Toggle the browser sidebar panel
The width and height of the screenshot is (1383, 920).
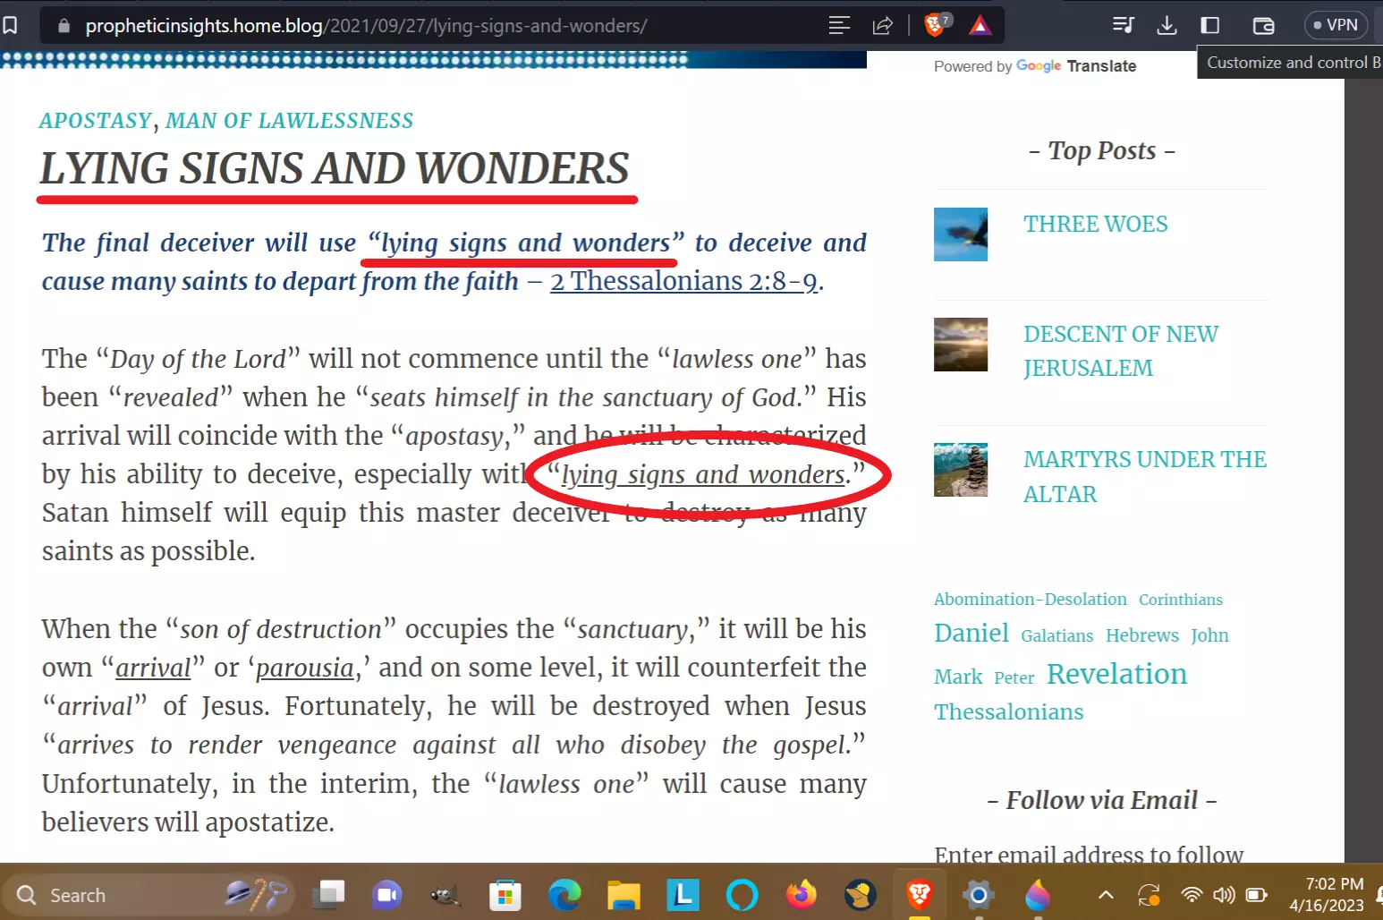tap(1210, 25)
